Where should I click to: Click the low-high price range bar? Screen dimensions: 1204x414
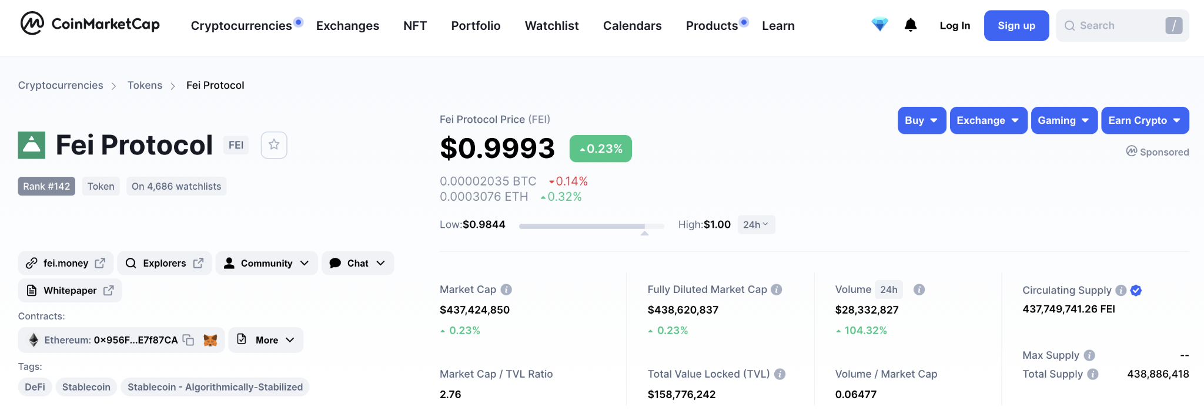(591, 226)
